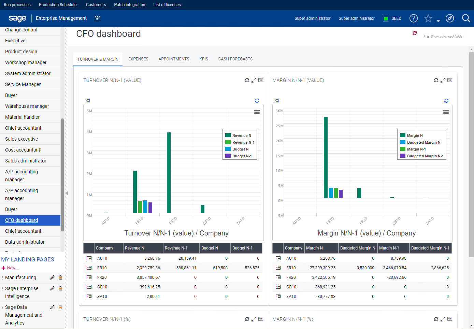Screen dimensions: 474x329
Task: Open help using the question mark icon
Action: click(413, 18)
